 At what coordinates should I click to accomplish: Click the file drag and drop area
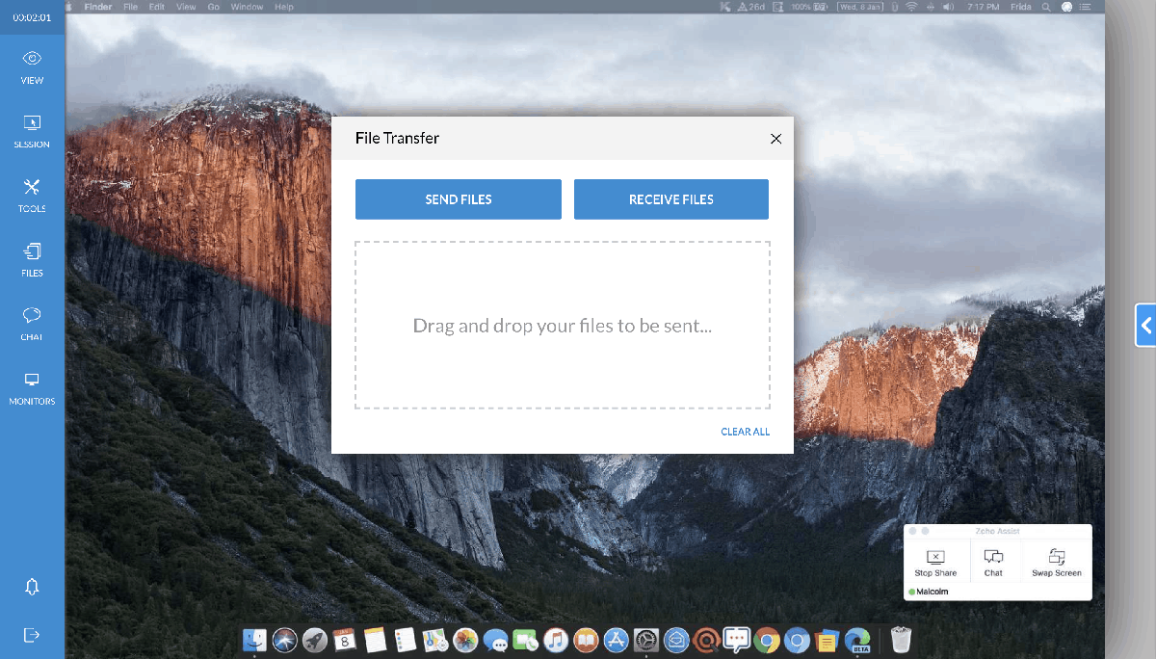tap(562, 326)
